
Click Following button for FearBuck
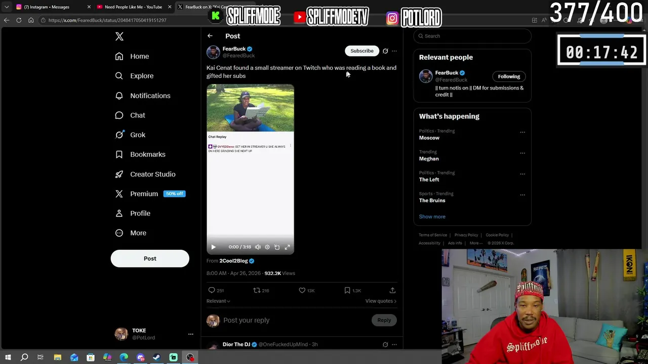tap(509, 76)
